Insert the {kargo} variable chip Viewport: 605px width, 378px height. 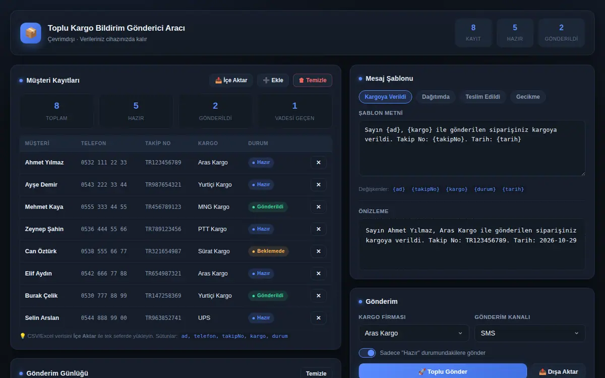[x=457, y=189]
